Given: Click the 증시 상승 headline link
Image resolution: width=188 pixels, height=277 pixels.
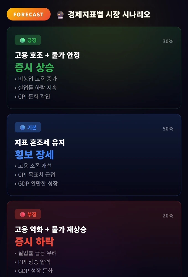Looking at the screenshot, I should (x=34, y=68).
